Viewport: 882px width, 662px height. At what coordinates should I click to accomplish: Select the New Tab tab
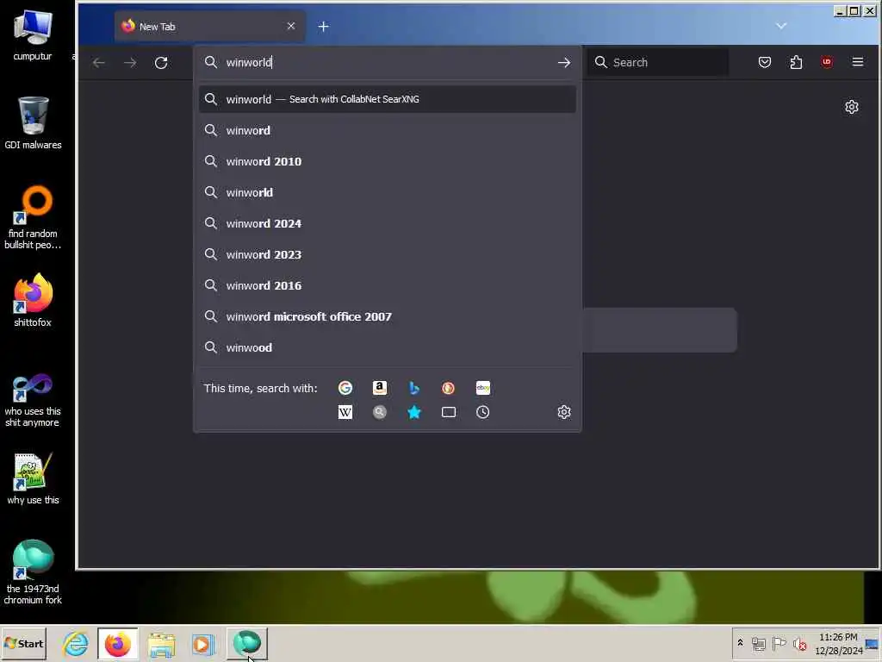(210, 27)
